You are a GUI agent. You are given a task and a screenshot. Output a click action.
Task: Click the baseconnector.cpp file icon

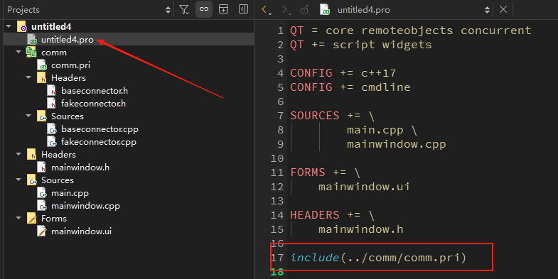pos(52,129)
